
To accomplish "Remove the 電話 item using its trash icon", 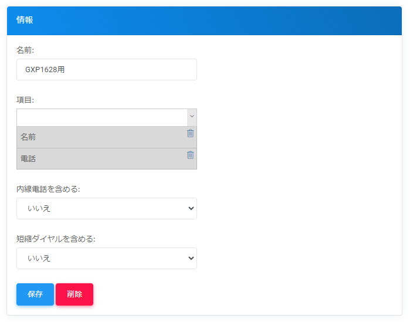I will pyautogui.click(x=190, y=155).
